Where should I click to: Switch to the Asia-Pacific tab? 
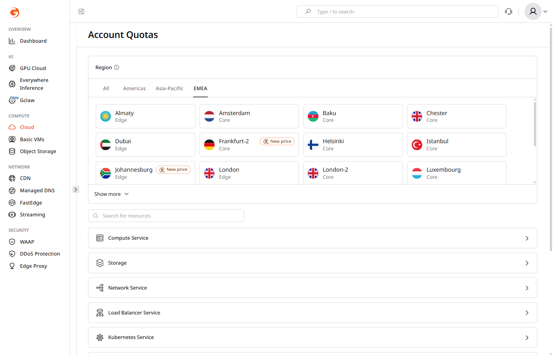click(x=169, y=88)
